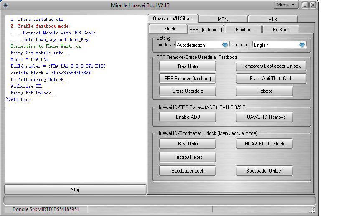
Task: Click 'Connect Mobile with USB Cable' log line
Action: coord(53,33)
